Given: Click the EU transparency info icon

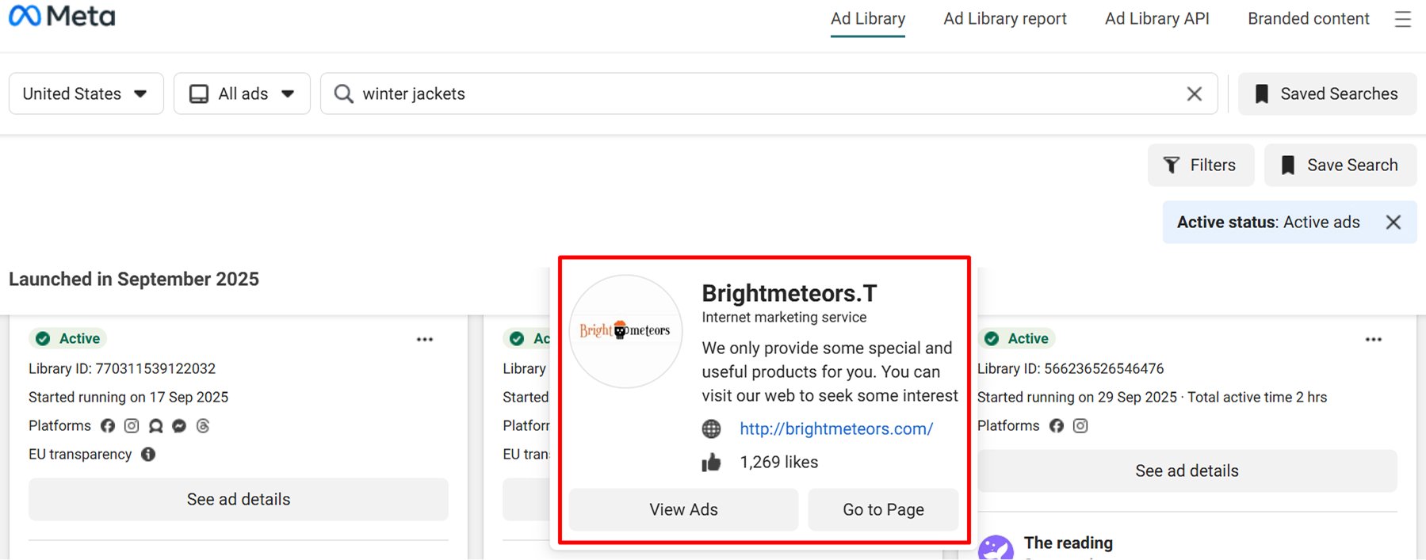Looking at the screenshot, I should pos(148,455).
